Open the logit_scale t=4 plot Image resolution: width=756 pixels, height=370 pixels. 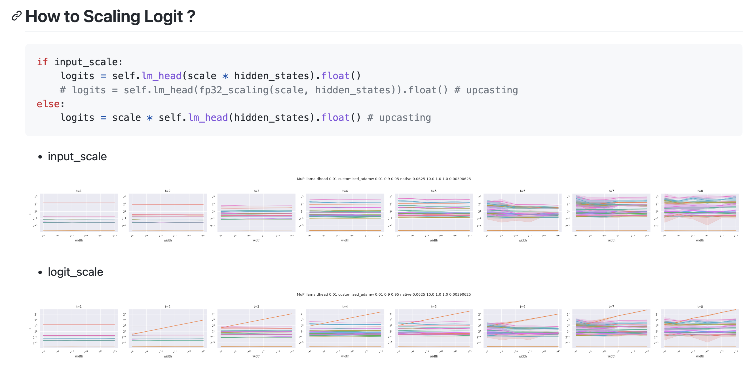(x=345, y=329)
